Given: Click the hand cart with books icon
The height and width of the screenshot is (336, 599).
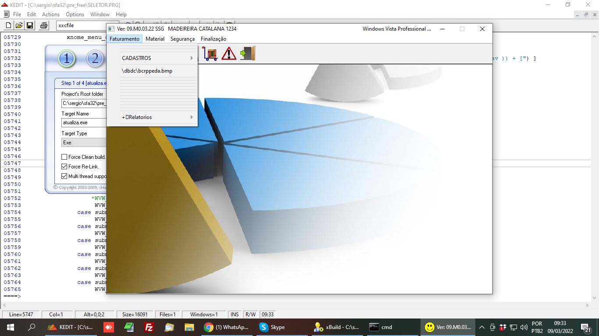Looking at the screenshot, I should click(210, 54).
